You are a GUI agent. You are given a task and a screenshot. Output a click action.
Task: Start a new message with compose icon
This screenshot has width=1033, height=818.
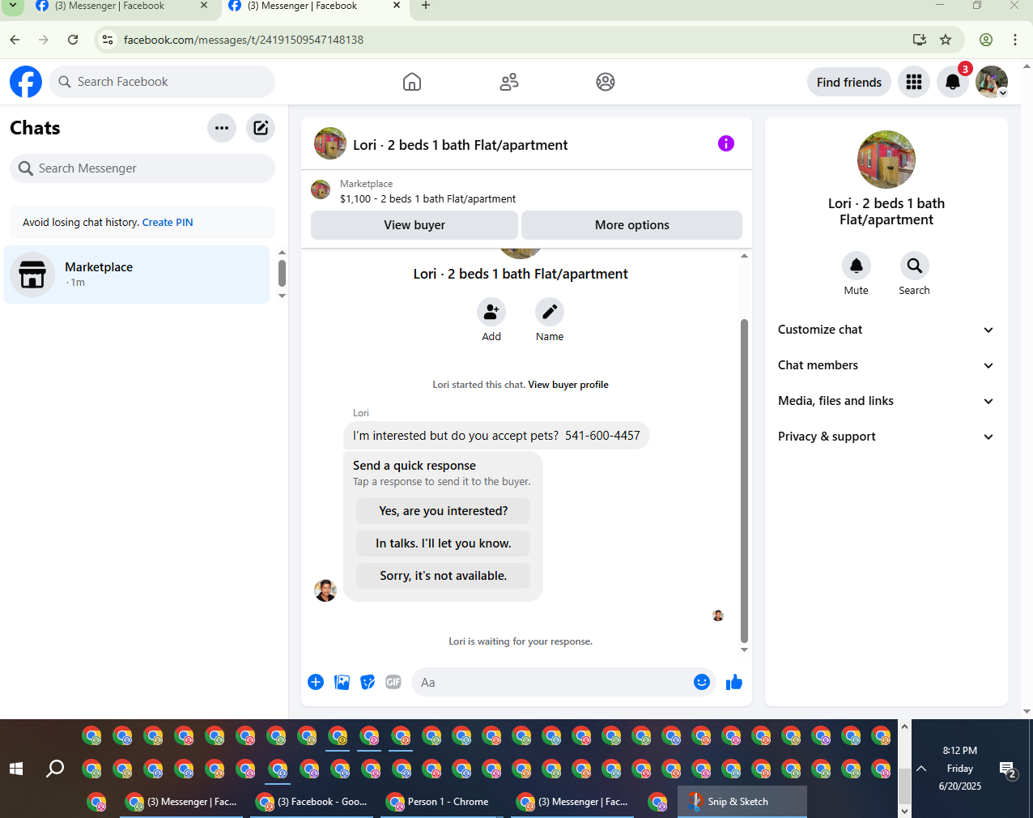[261, 128]
